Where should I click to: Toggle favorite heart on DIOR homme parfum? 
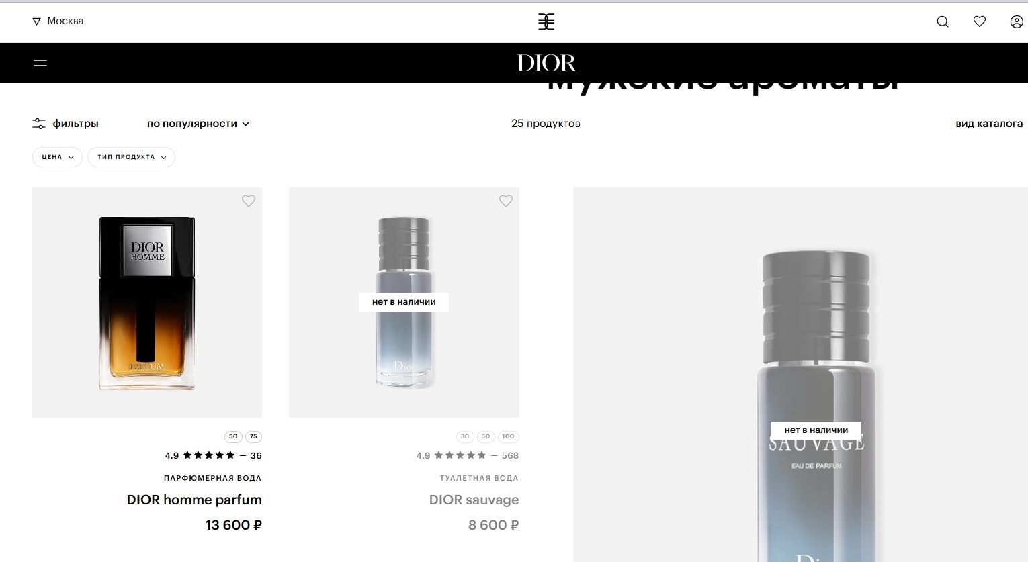(x=249, y=201)
